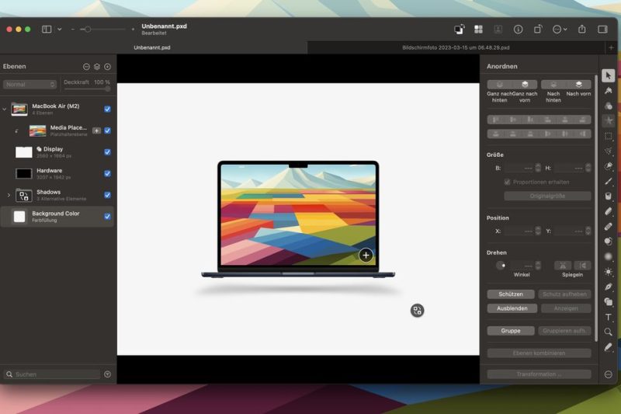Select the Effects sparkle tool
This screenshot has width=621, height=414.
coord(609,121)
